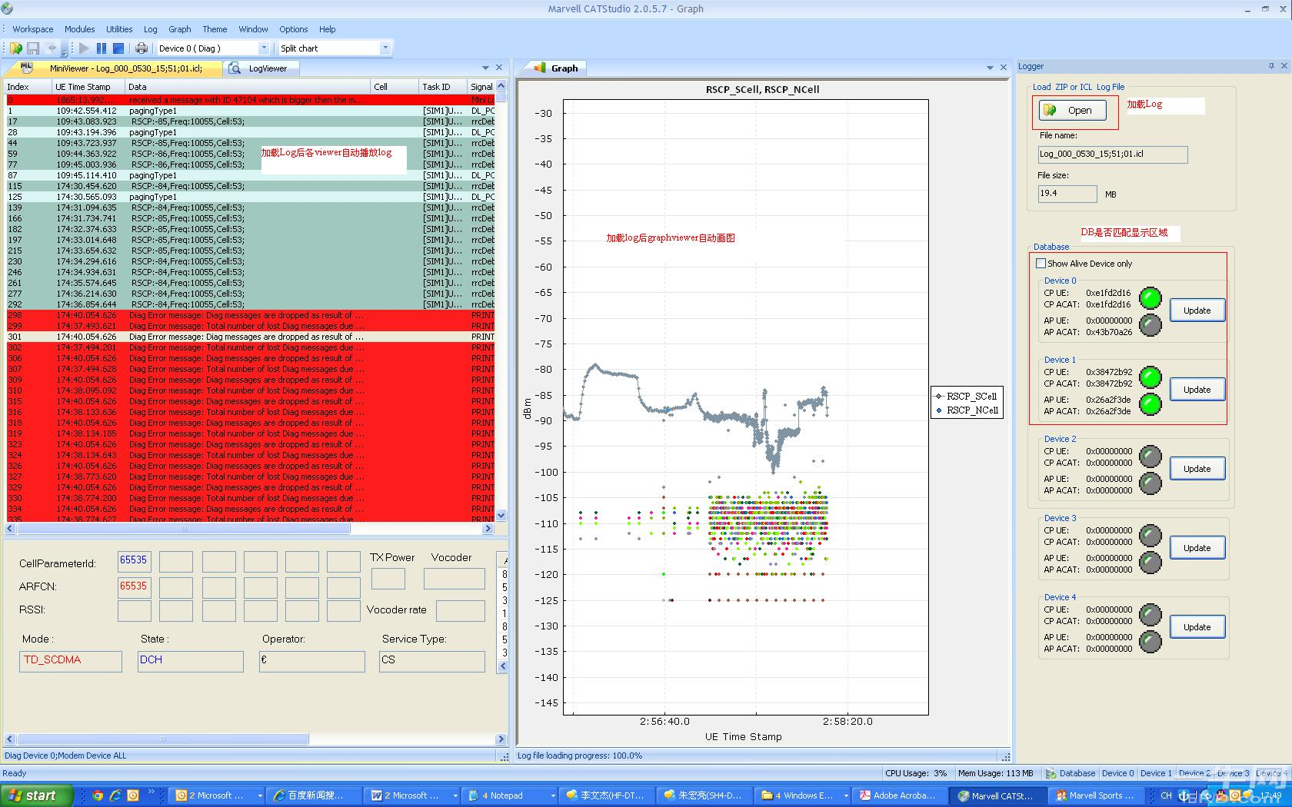Click Device 1 AP green status indicator
The width and height of the screenshot is (1292, 807).
[1150, 405]
